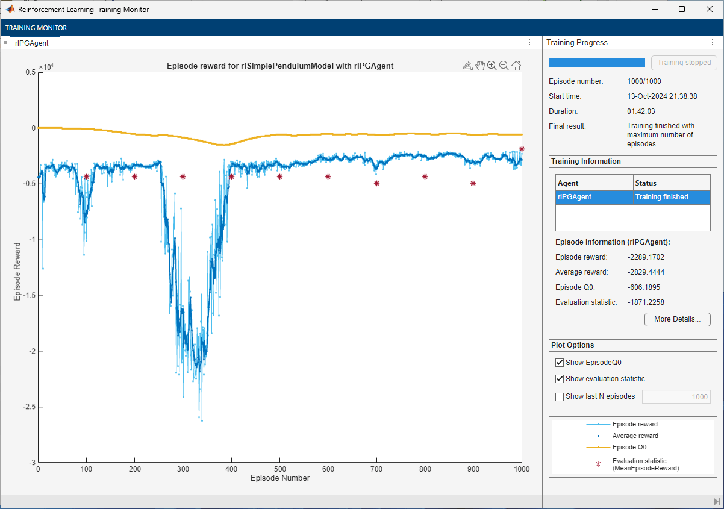Toggle Show evaluation statistic checkbox
This screenshot has width=724, height=509.
pyautogui.click(x=560, y=379)
